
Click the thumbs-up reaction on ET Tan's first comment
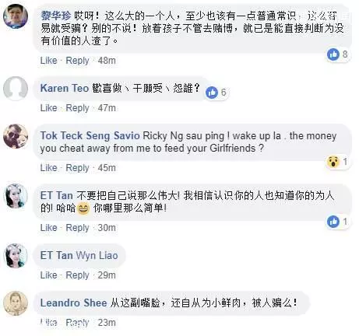[333, 222]
